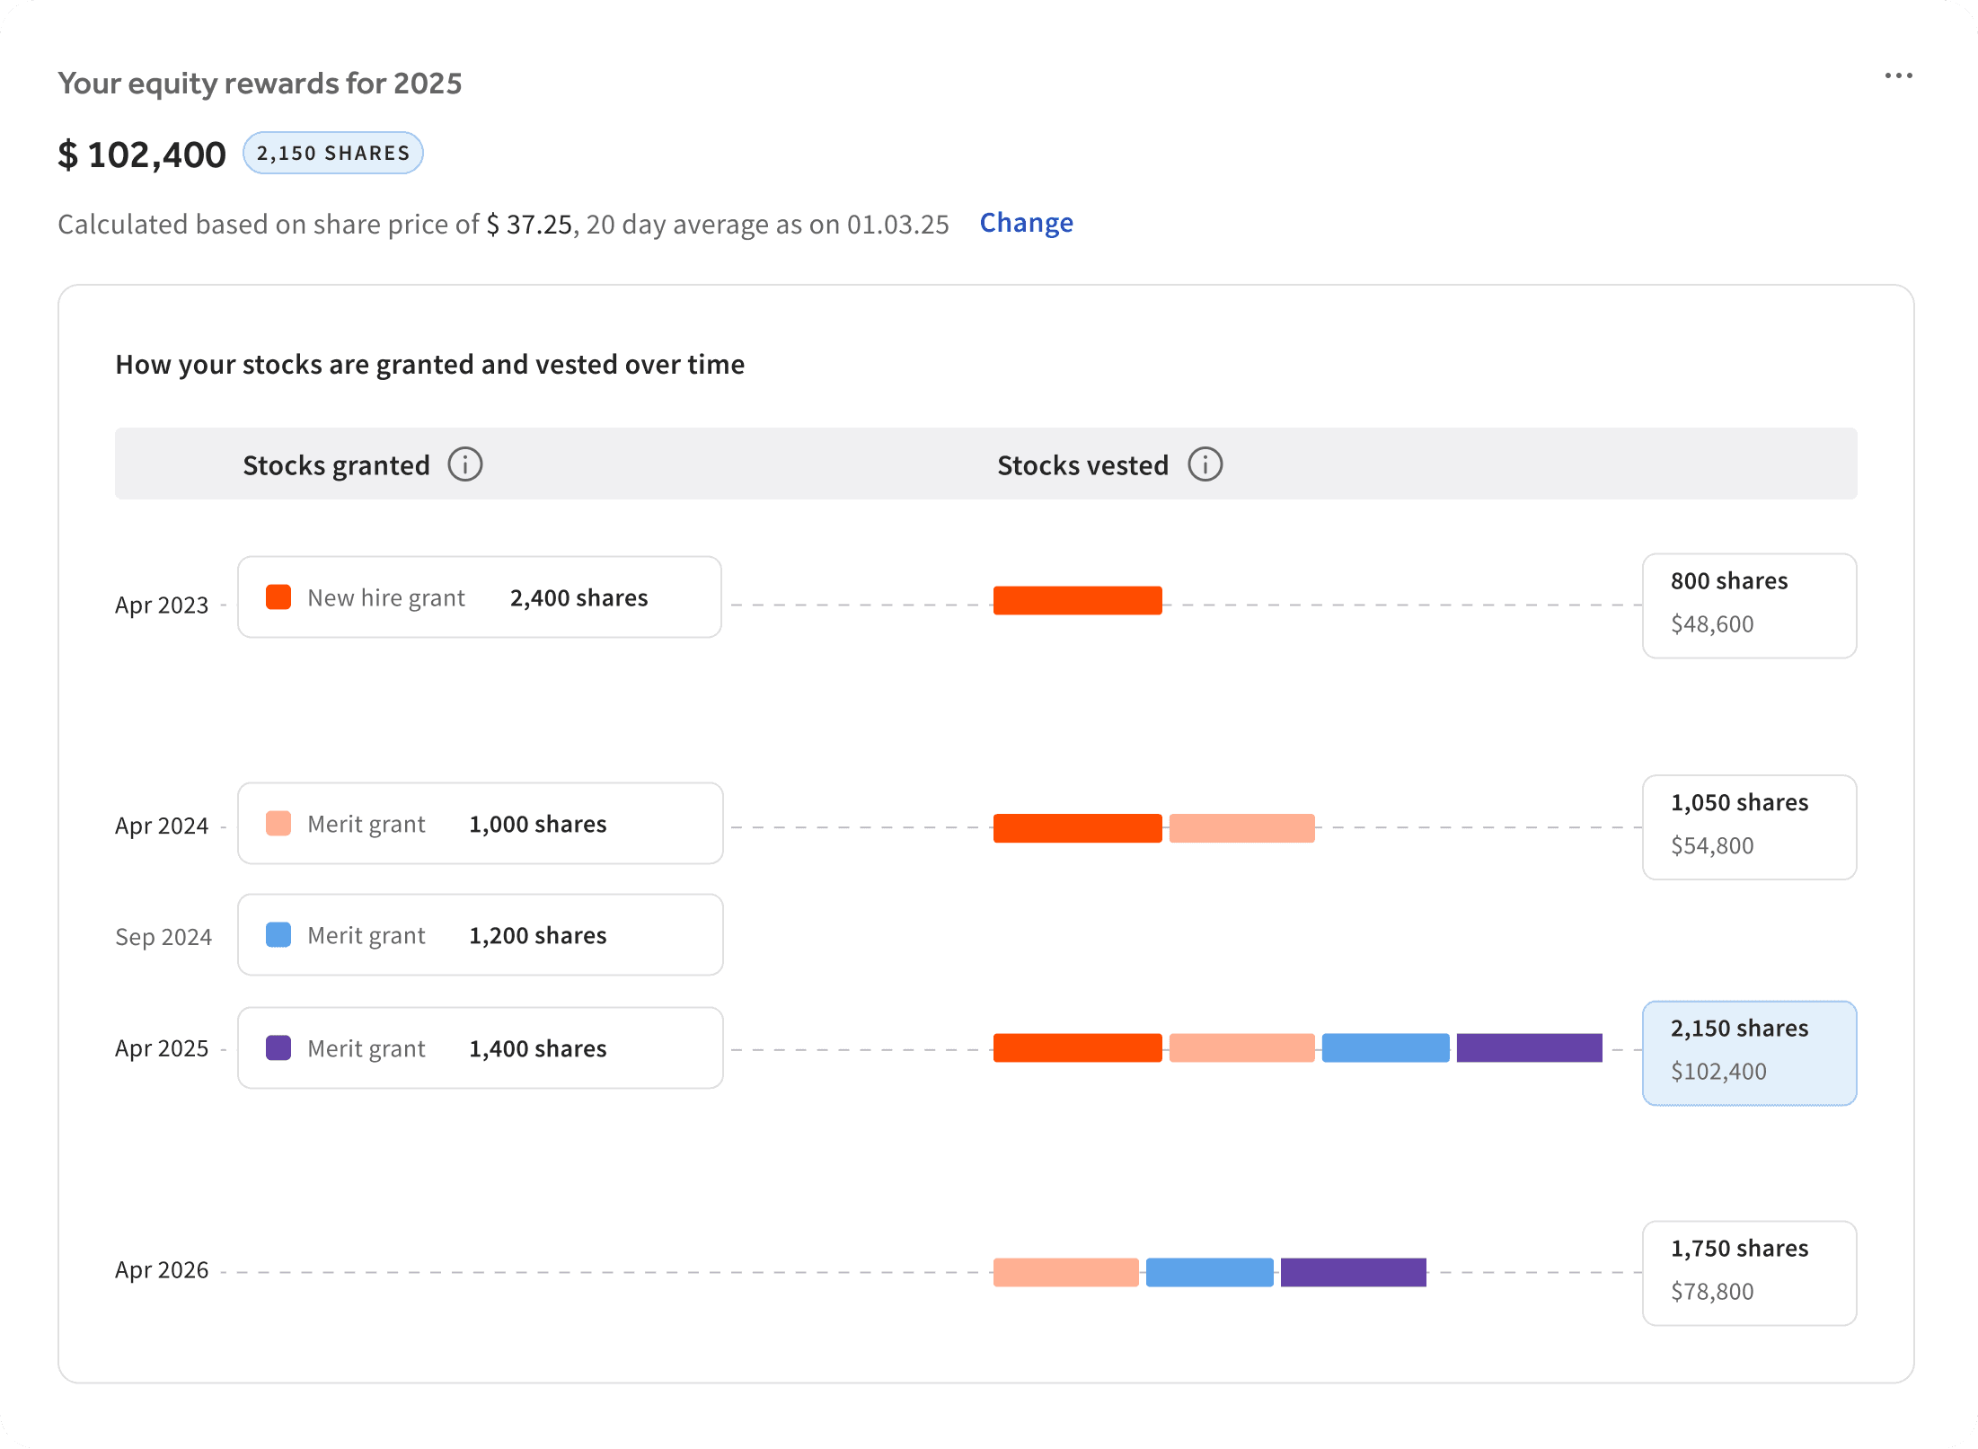Click the 2,150 SHARES badge
The height and width of the screenshot is (1449, 1978).
point(332,154)
